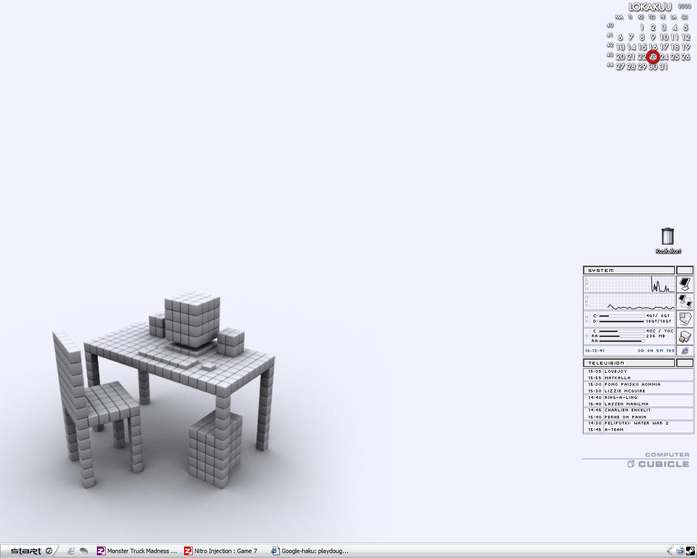Launch Internet Explorer icon in System panel
697x558 pixels.
[x=684, y=351]
